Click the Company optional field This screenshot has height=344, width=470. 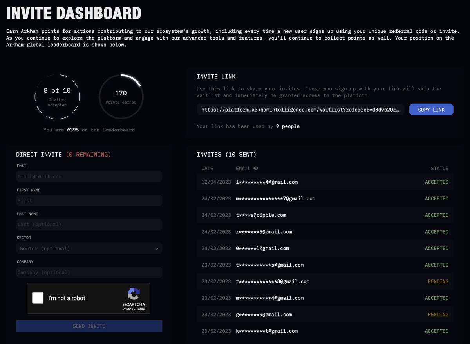pyautogui.click(x=89, y=272)
